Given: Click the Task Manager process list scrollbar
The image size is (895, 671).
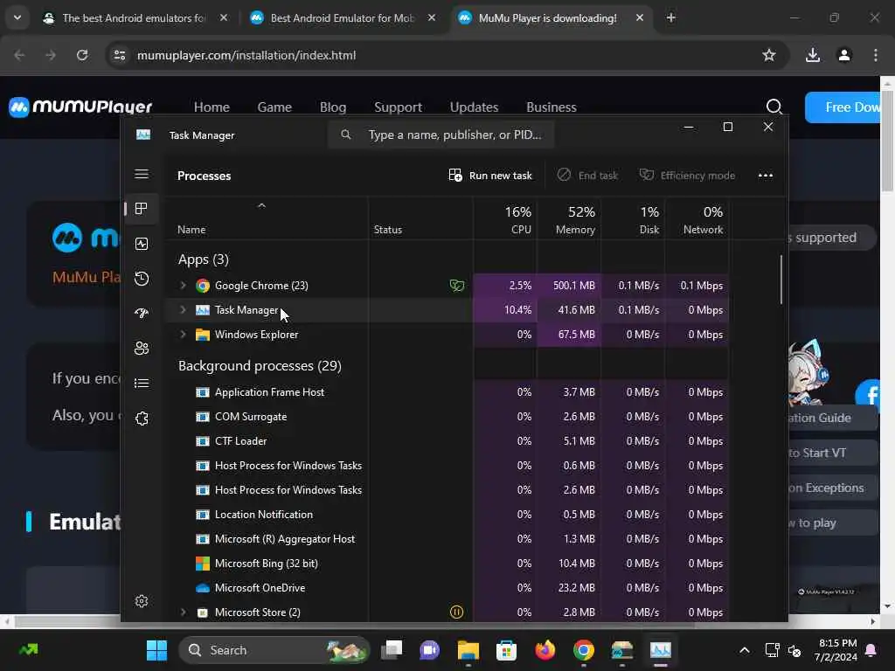Looking at the screenshot, I should point(781,280).
